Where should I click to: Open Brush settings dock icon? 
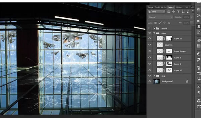tap(199, 73)
